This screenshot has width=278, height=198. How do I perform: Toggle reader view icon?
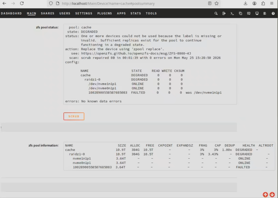(210, 3)
